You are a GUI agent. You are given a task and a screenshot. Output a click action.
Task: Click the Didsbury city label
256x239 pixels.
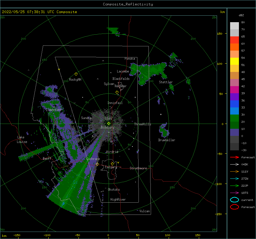tap(108, 127)
